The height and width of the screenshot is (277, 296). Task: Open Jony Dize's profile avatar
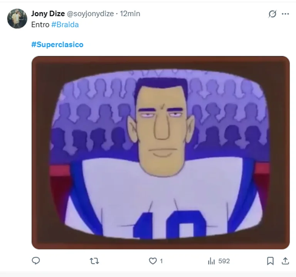(x=17, y=18)
